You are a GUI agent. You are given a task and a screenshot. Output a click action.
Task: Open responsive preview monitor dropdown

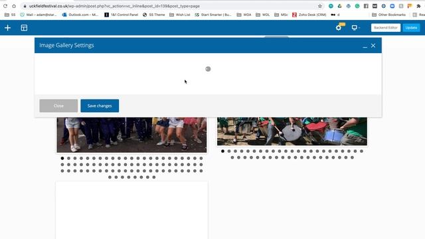coord(355,28)
